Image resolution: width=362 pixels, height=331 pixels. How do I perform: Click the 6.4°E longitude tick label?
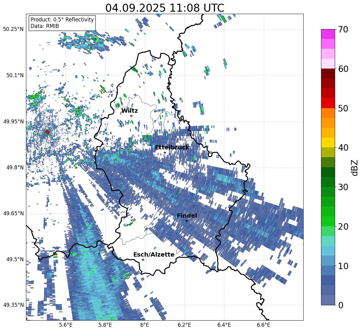point(224,325)
